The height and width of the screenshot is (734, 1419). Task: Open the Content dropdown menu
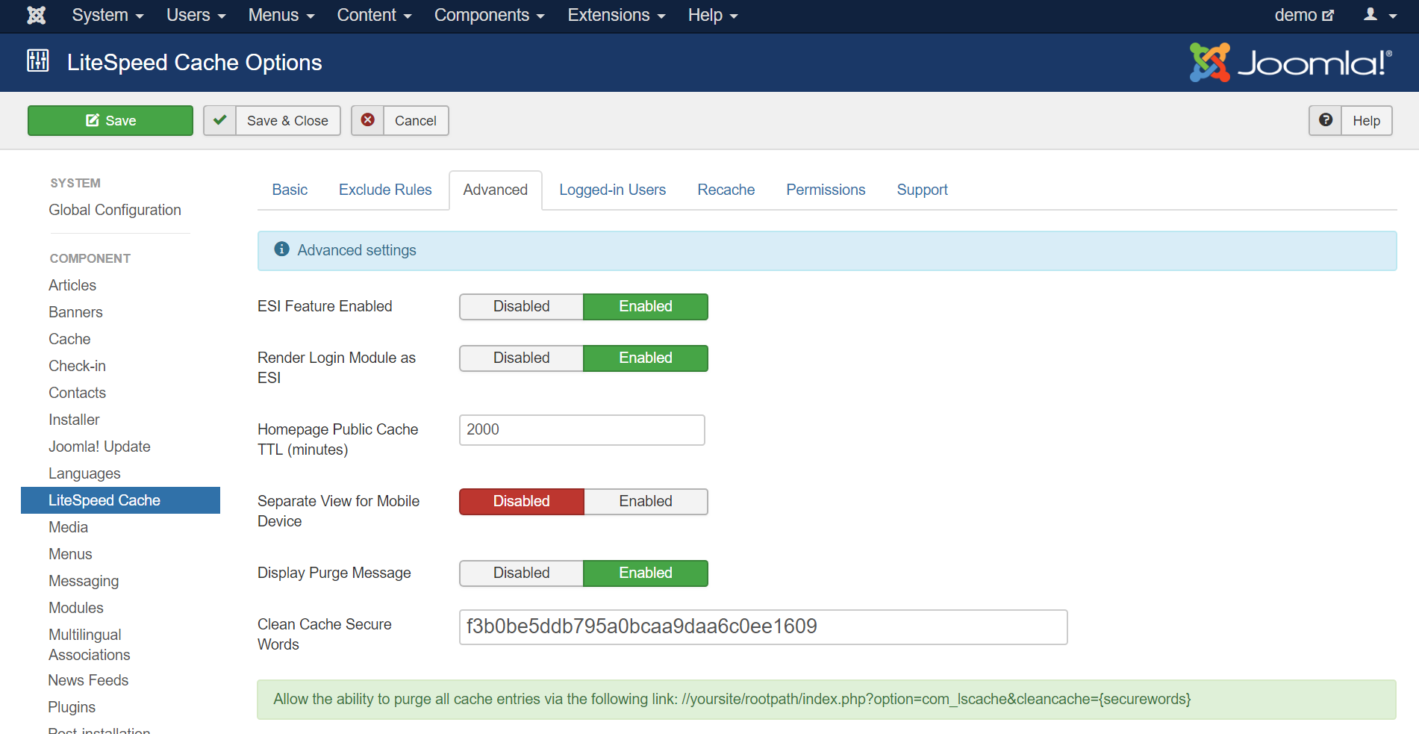click(x=374, y=15)
